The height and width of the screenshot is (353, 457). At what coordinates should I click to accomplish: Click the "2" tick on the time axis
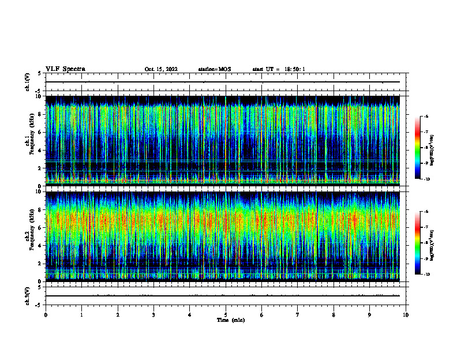[118, 315]
